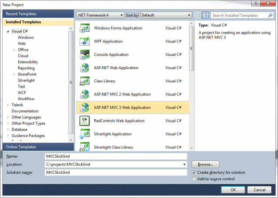The height and width of the screenshot is (198, 278).
Task: Click the RadControls Web Application icon
Action: (x=85, y=121)
